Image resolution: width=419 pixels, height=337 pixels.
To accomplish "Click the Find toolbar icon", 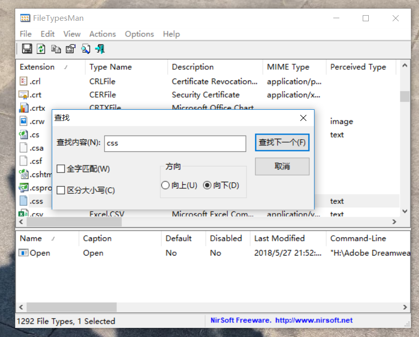I will (86, 49).
